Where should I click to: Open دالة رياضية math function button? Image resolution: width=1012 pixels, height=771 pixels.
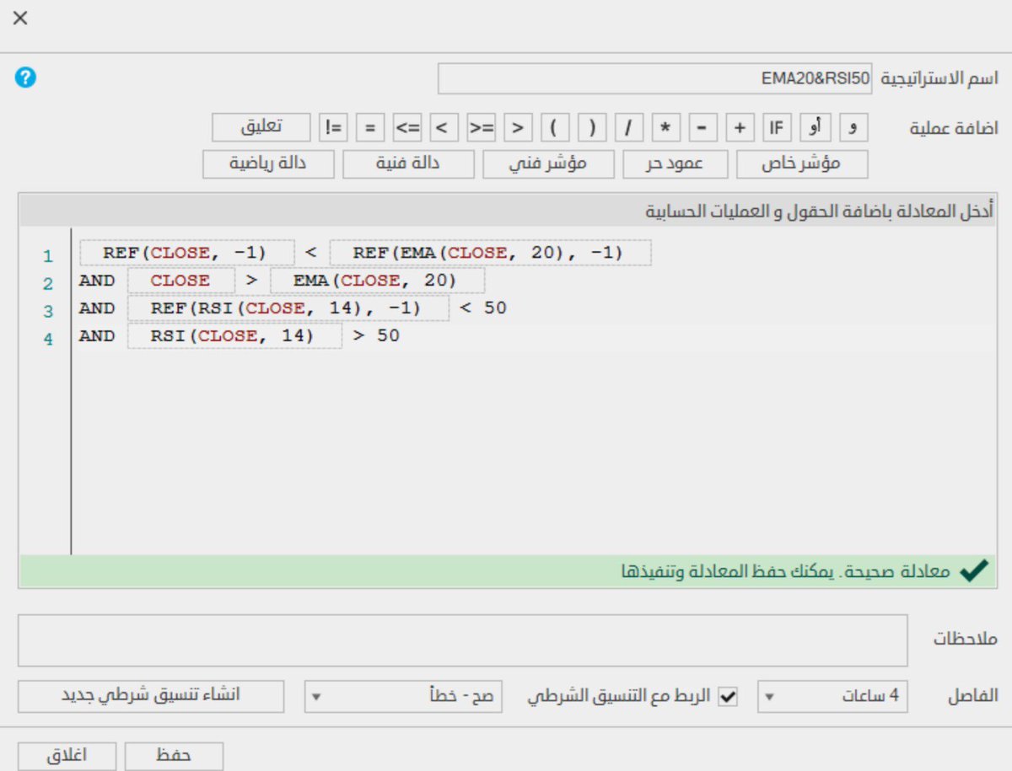268,164
